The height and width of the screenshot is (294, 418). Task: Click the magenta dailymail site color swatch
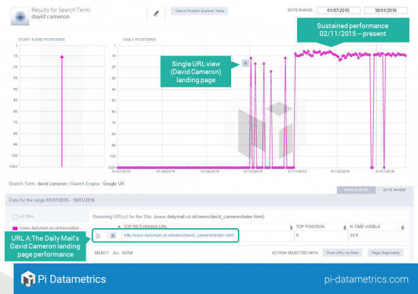click(14, 227)
